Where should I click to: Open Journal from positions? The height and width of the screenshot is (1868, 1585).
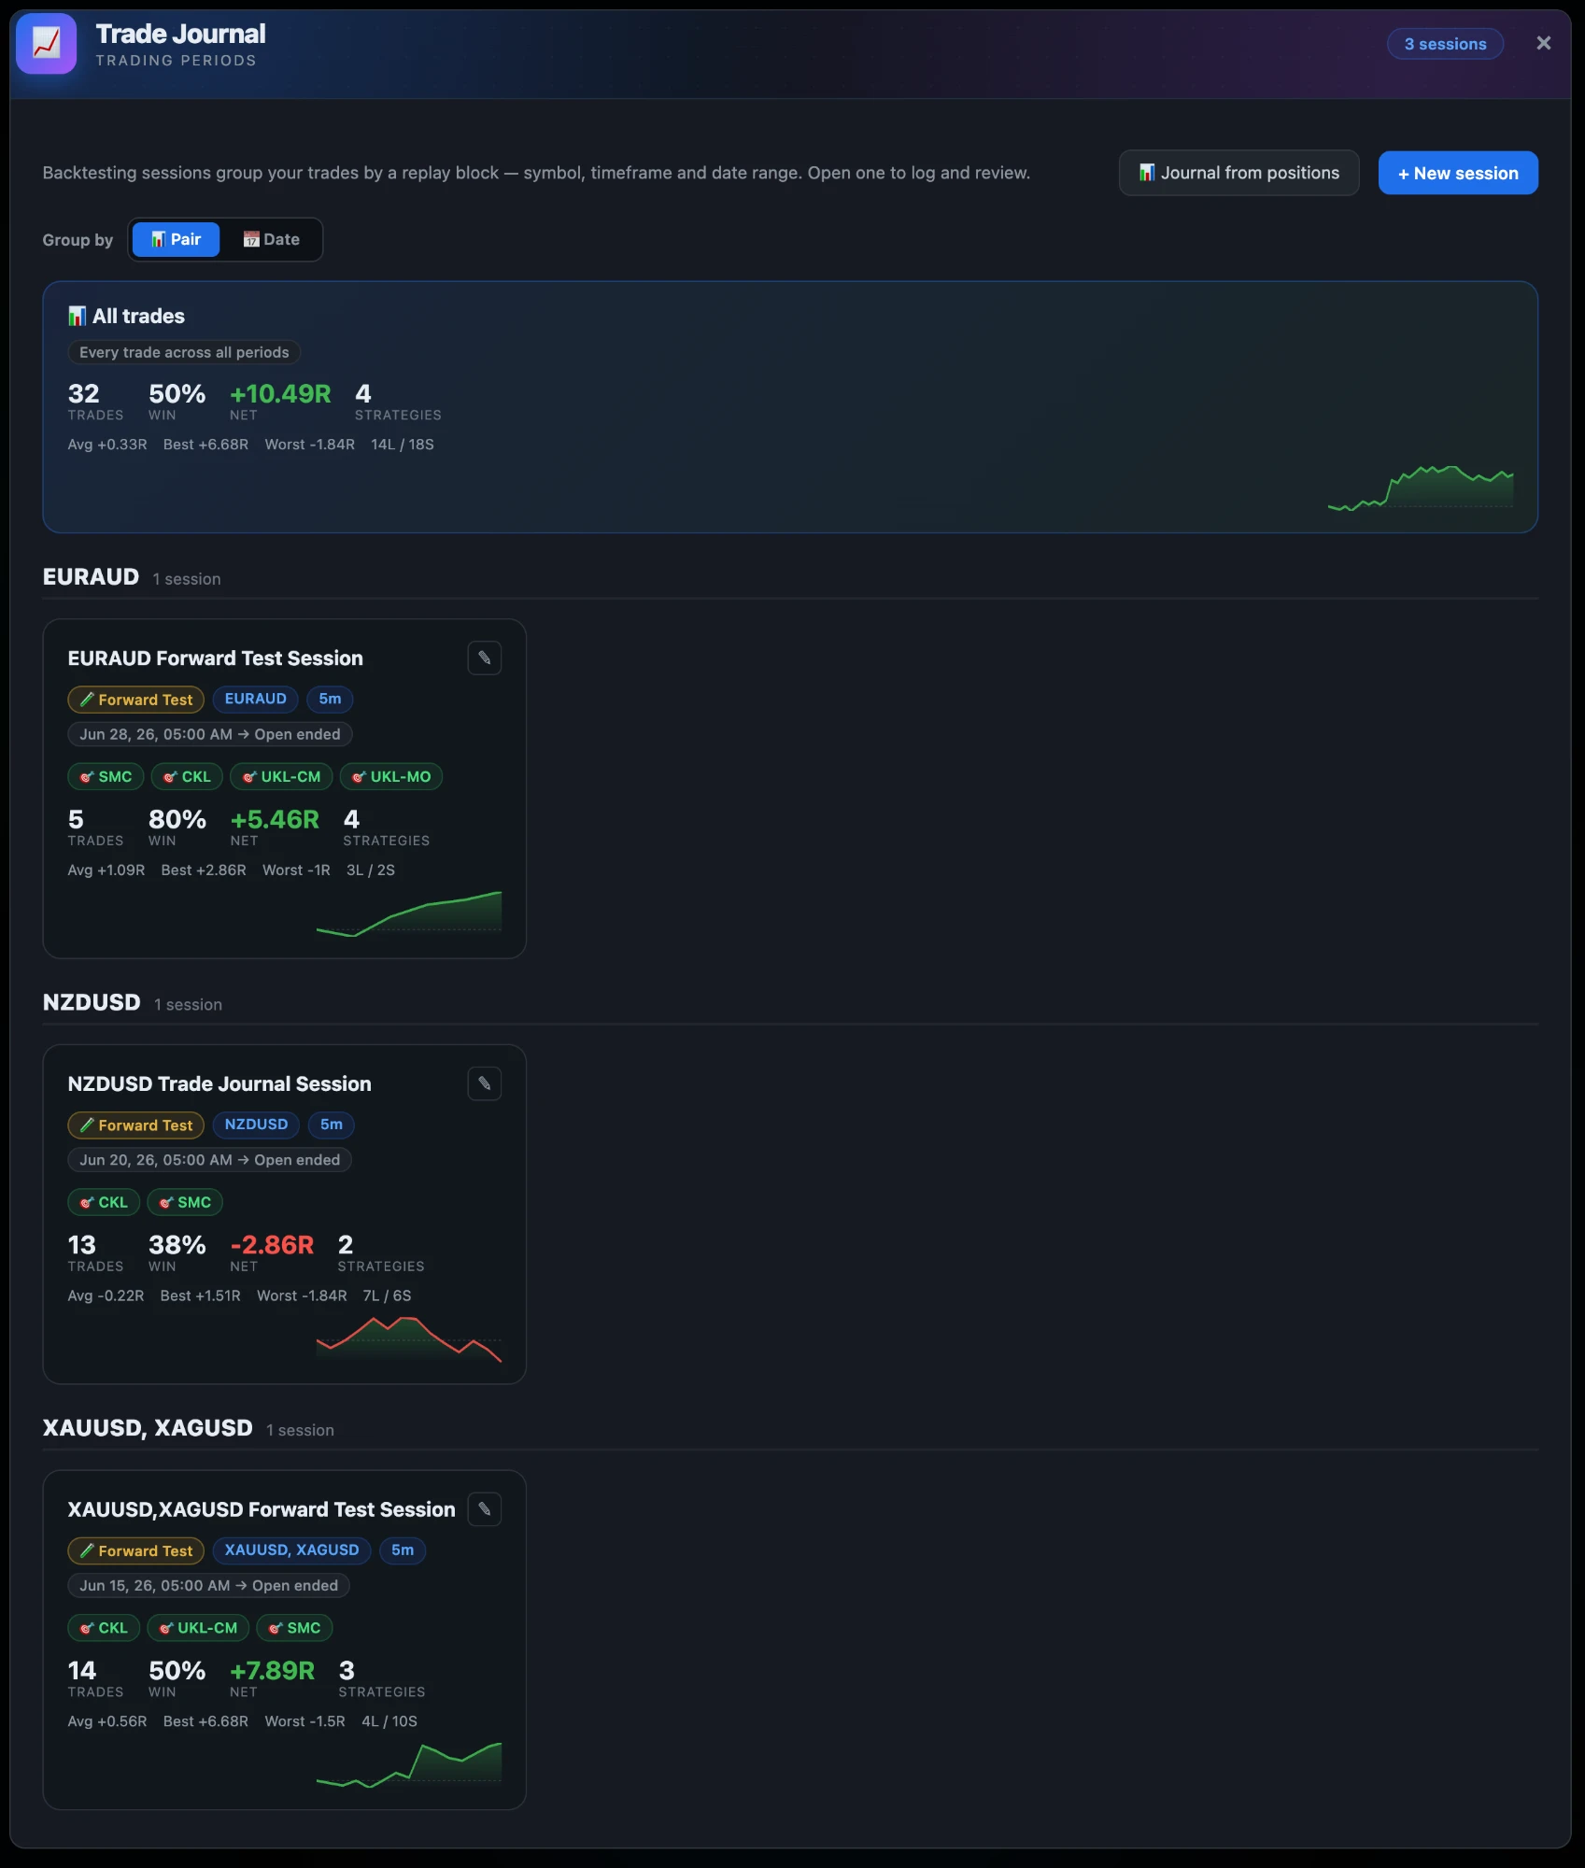1238,173
